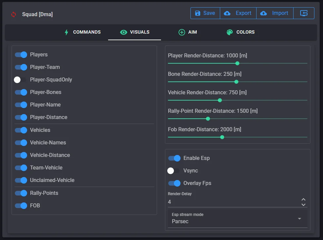
Task: Switch to the Commands tab
Action: coord(82,32)
